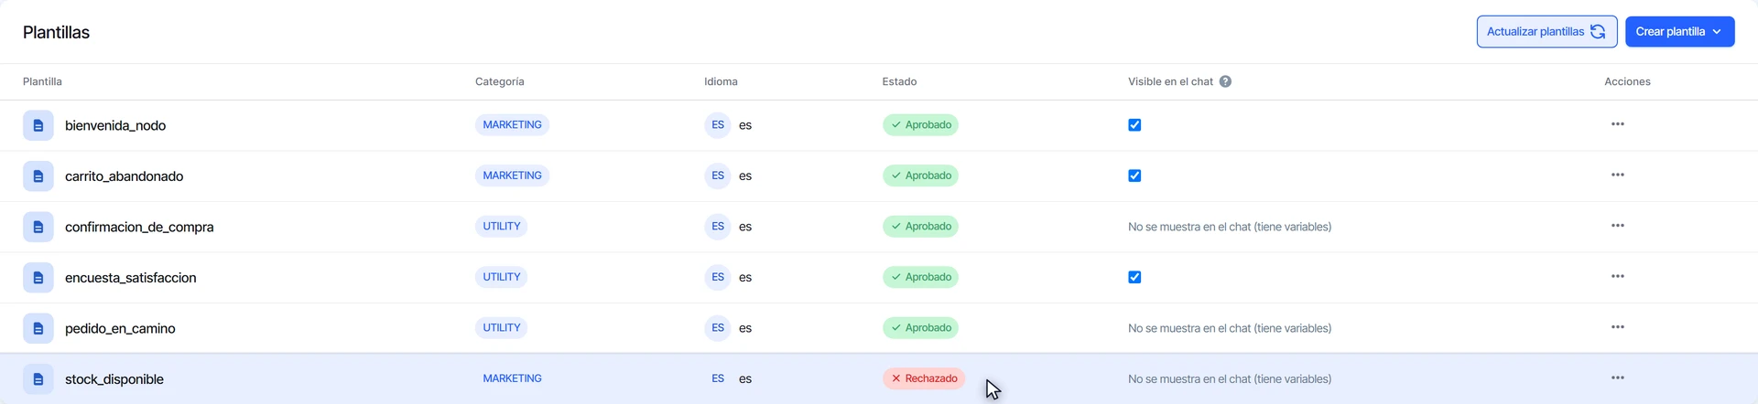
Task: Open the help icon beside Visible en el chat
Action: (x=1225, y=81)
